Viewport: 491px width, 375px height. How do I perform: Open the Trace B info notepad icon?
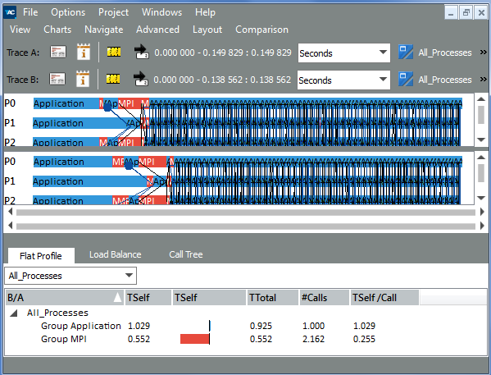coord(83,79)
